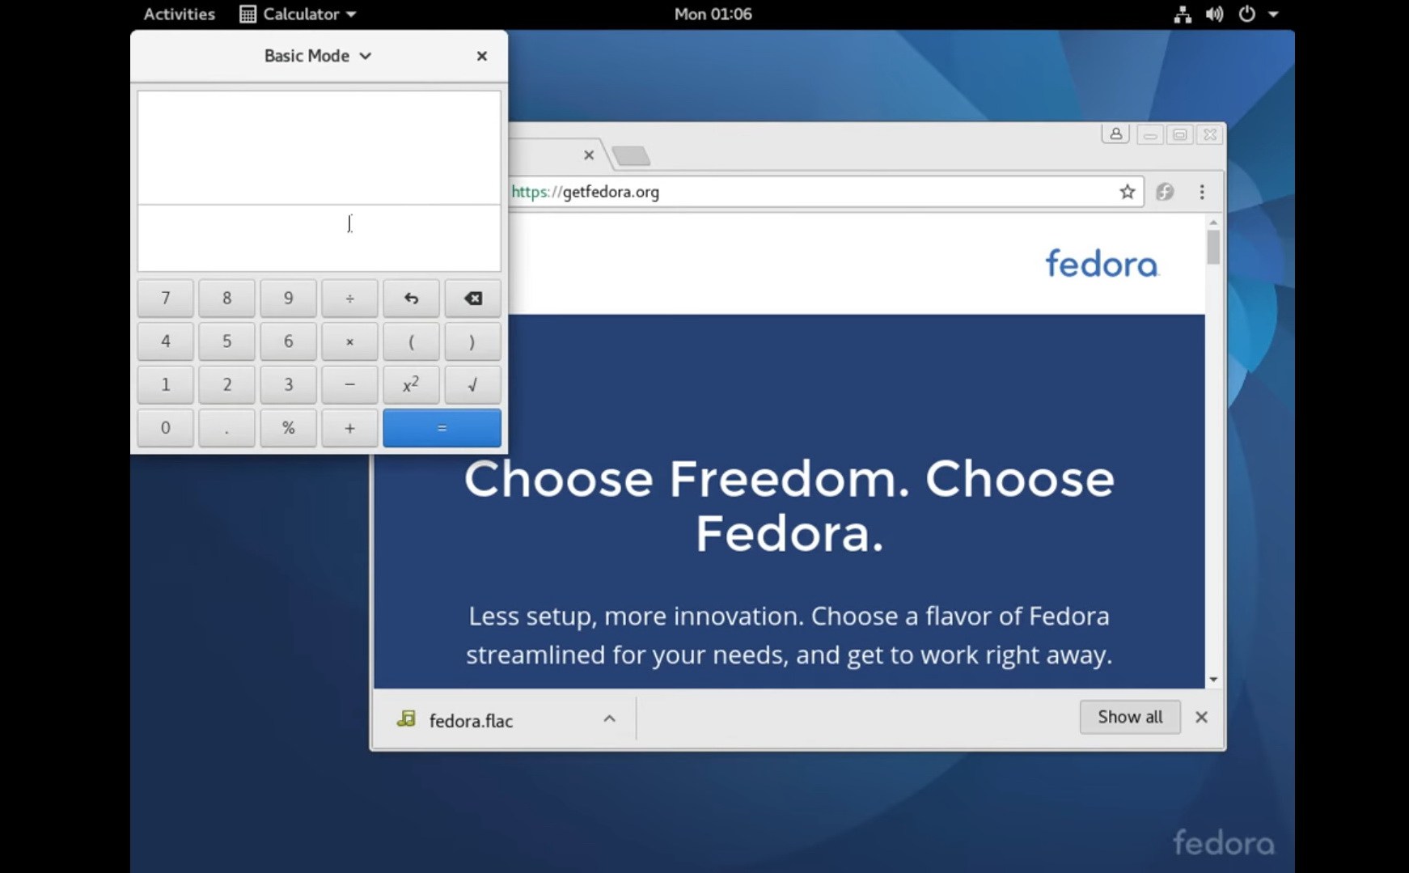The height and width of the screenshot is (873, 1409).
Task: Tap digit 9 on calculator
Action: (x=288, y=299)
